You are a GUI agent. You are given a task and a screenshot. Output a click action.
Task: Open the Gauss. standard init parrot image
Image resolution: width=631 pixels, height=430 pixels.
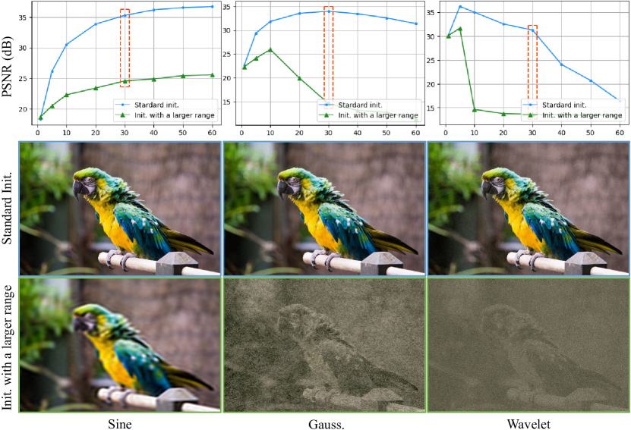(x=324, y=208)
